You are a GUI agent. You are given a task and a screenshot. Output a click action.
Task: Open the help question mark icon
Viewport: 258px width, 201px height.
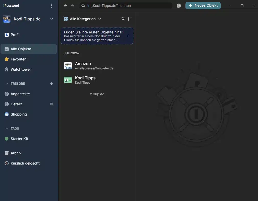179,6
